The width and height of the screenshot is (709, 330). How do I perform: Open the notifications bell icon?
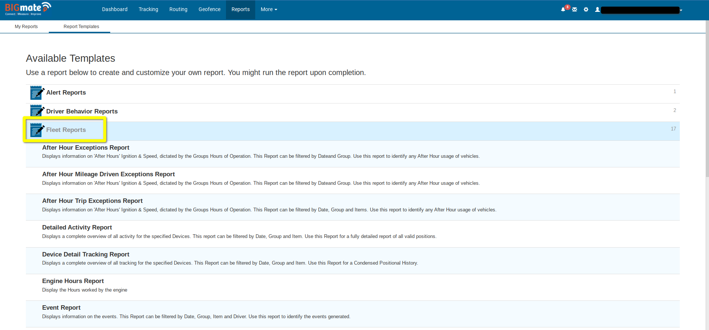click(563, 10)
